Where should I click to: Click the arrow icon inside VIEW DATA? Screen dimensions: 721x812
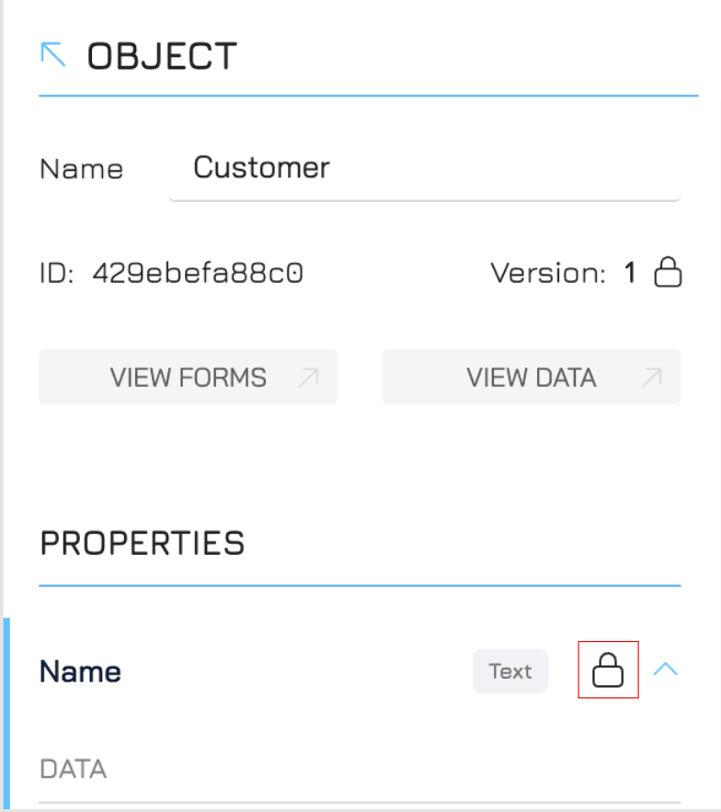pos(652,377)
